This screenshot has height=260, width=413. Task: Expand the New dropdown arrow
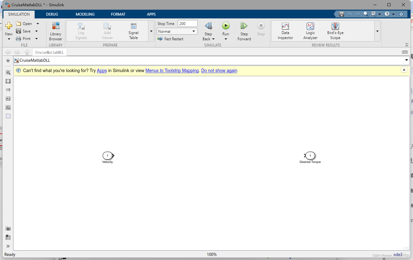click(9, 39)
